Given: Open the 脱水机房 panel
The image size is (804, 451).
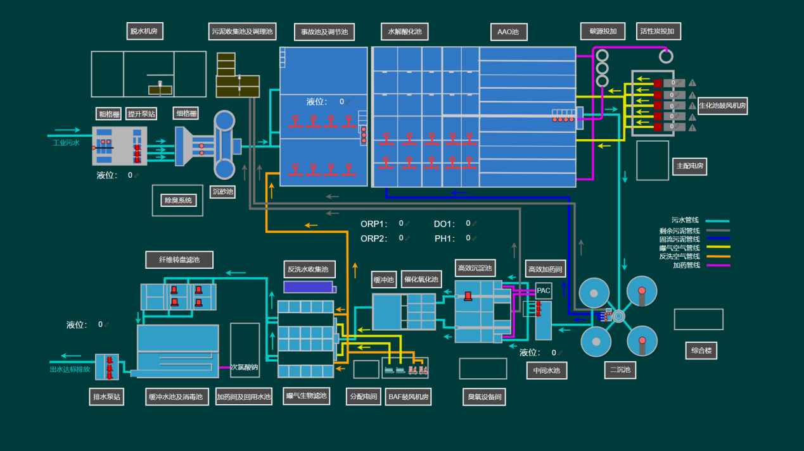Looking at the screenshot, I should 144,31.
